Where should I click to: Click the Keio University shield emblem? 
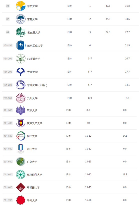point(21,123)
